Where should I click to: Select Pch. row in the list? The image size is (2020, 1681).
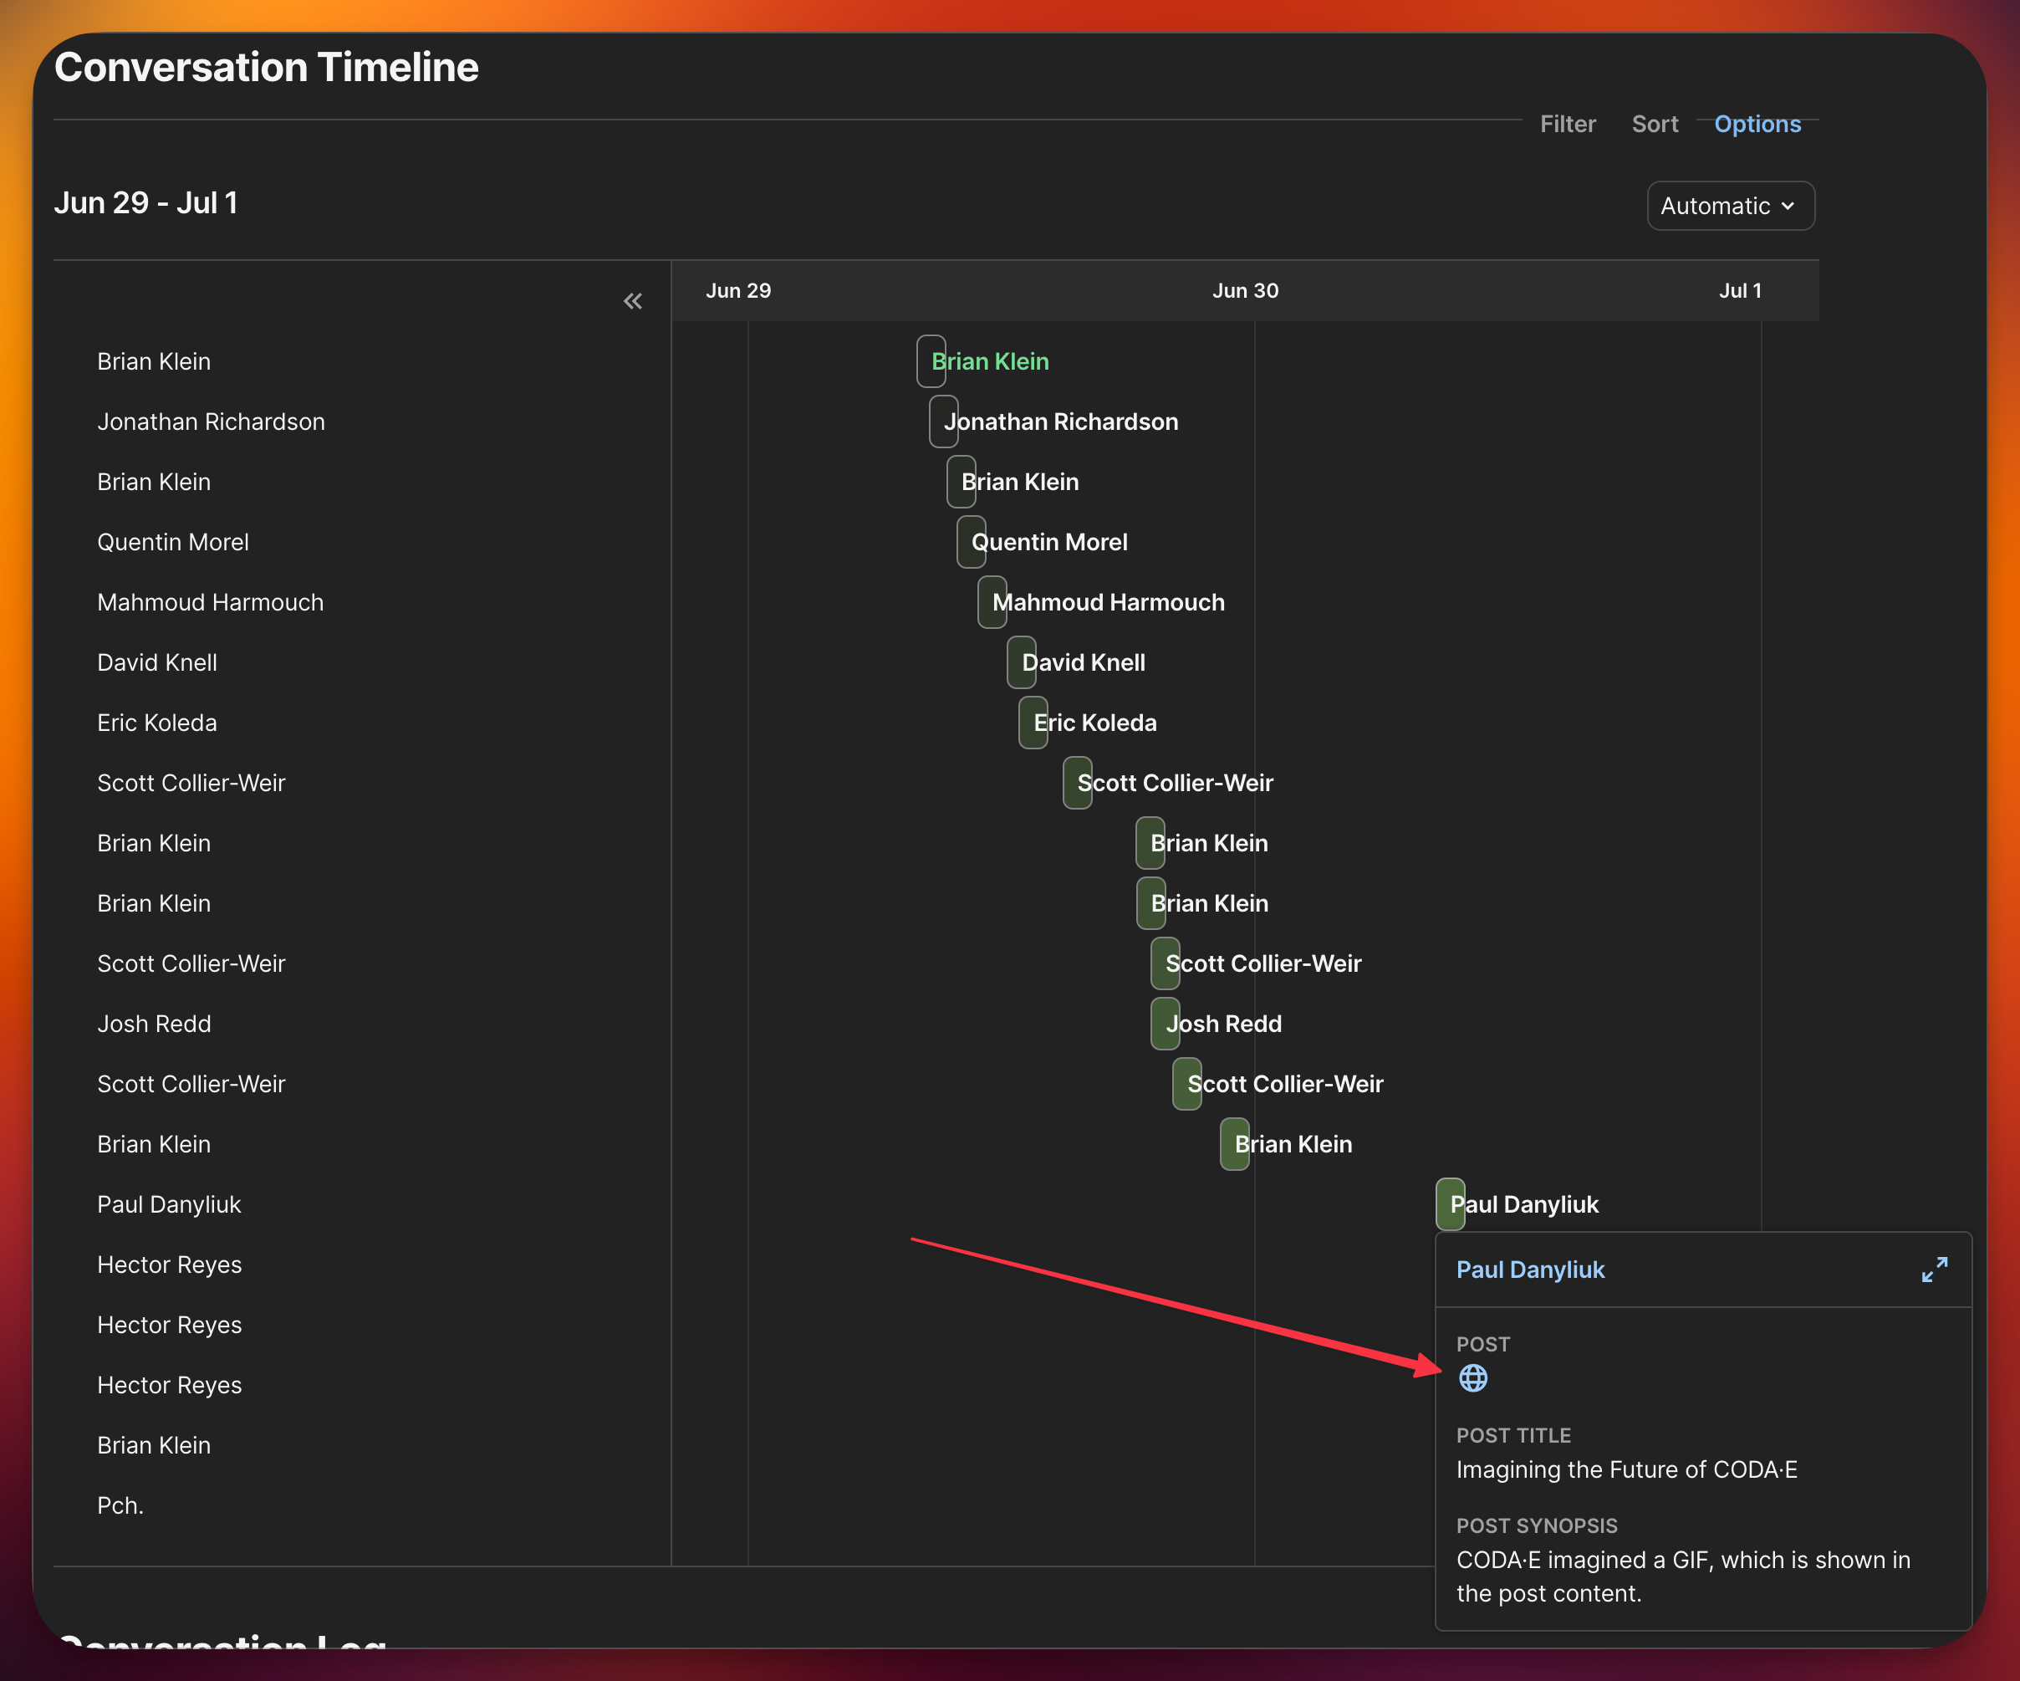120,1505
